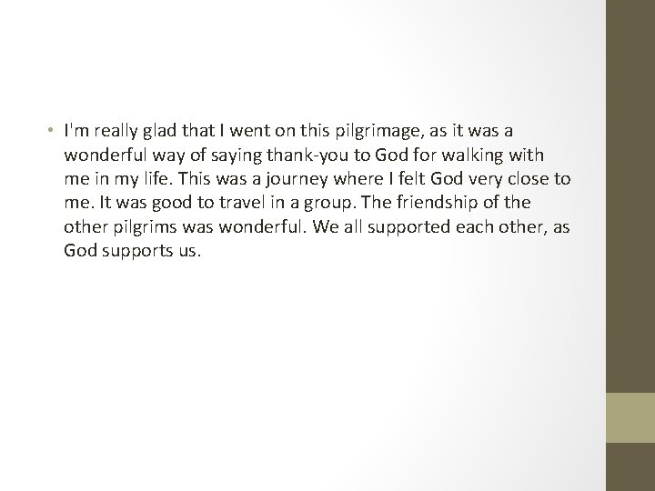The height and width of the screenshot is (491, 655).
Task: Select the light khaki block in sidebar
Action: coord(630,417)
